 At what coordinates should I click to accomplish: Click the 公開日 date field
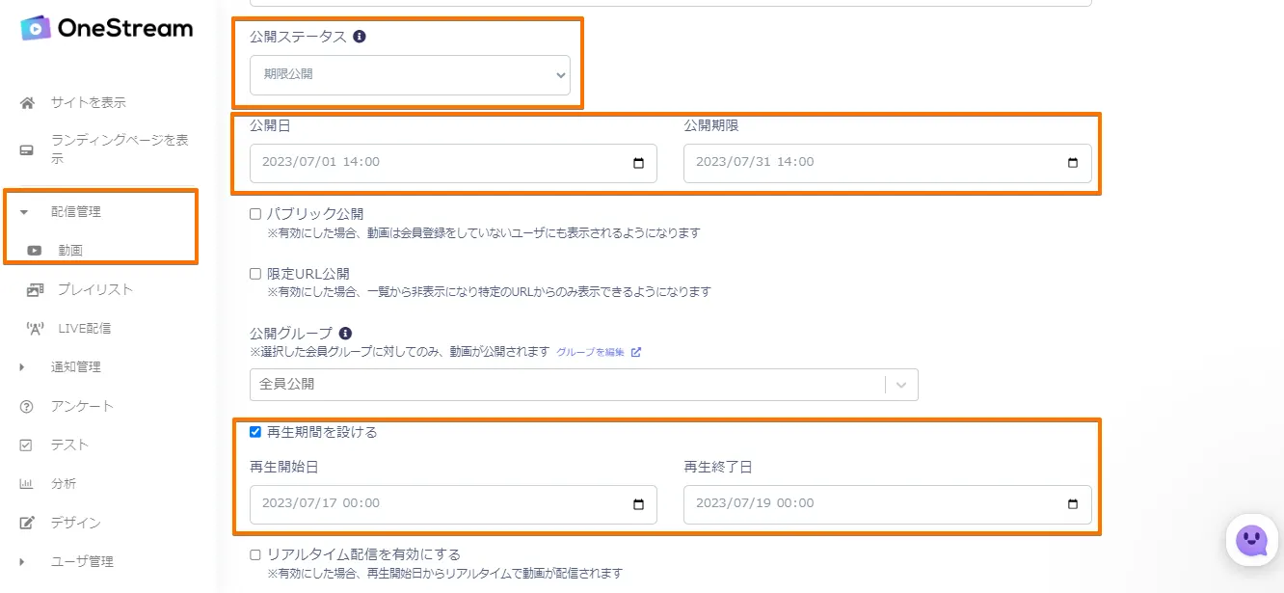click(x=453, y=163)
